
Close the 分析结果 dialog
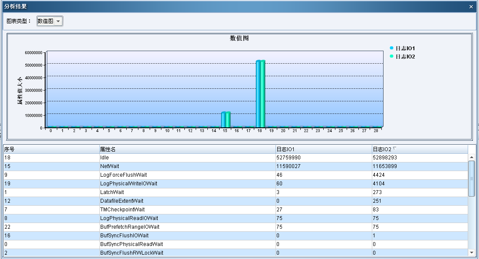tap(471, 6)
